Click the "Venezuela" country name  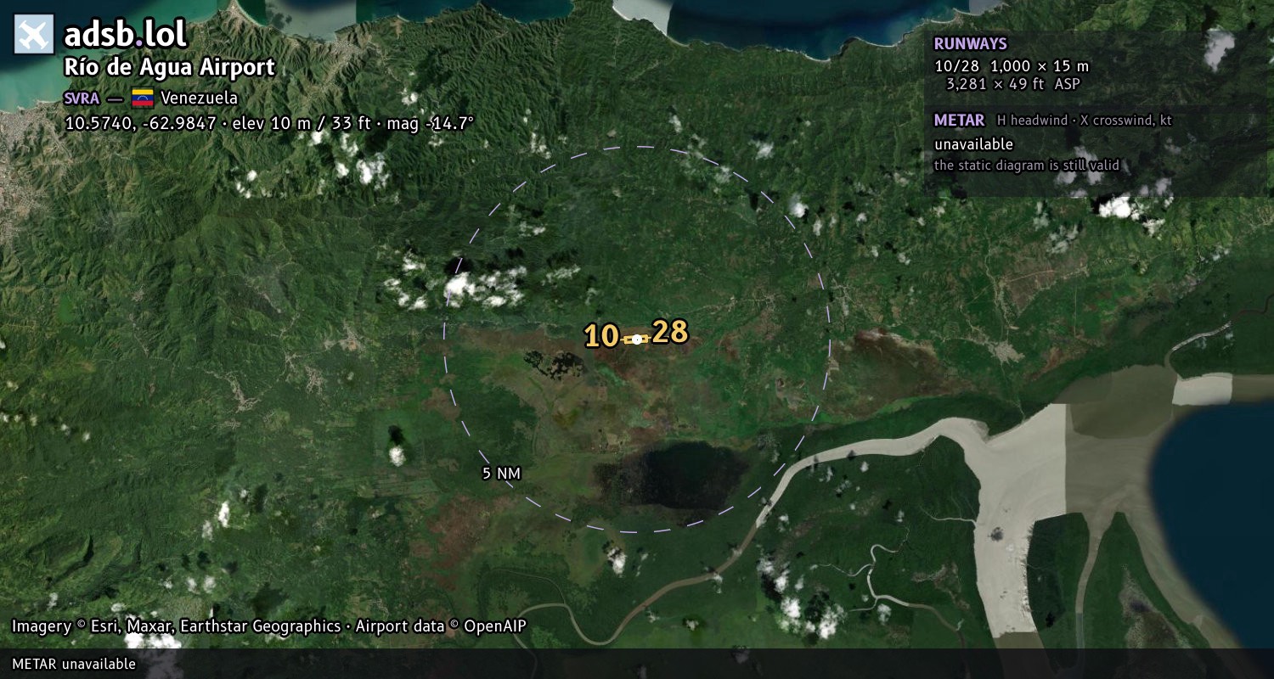tap(199, 98)
